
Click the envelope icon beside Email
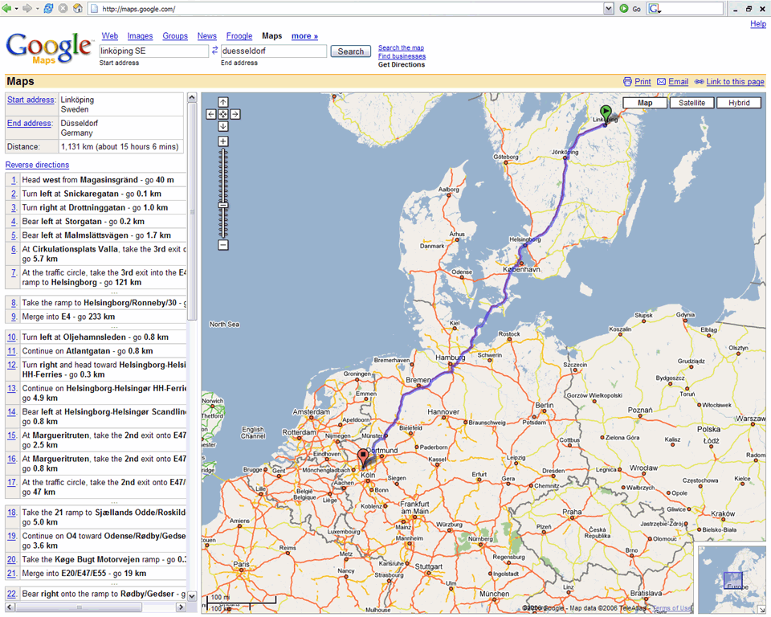pyautogui.click(x=661, y=82)
